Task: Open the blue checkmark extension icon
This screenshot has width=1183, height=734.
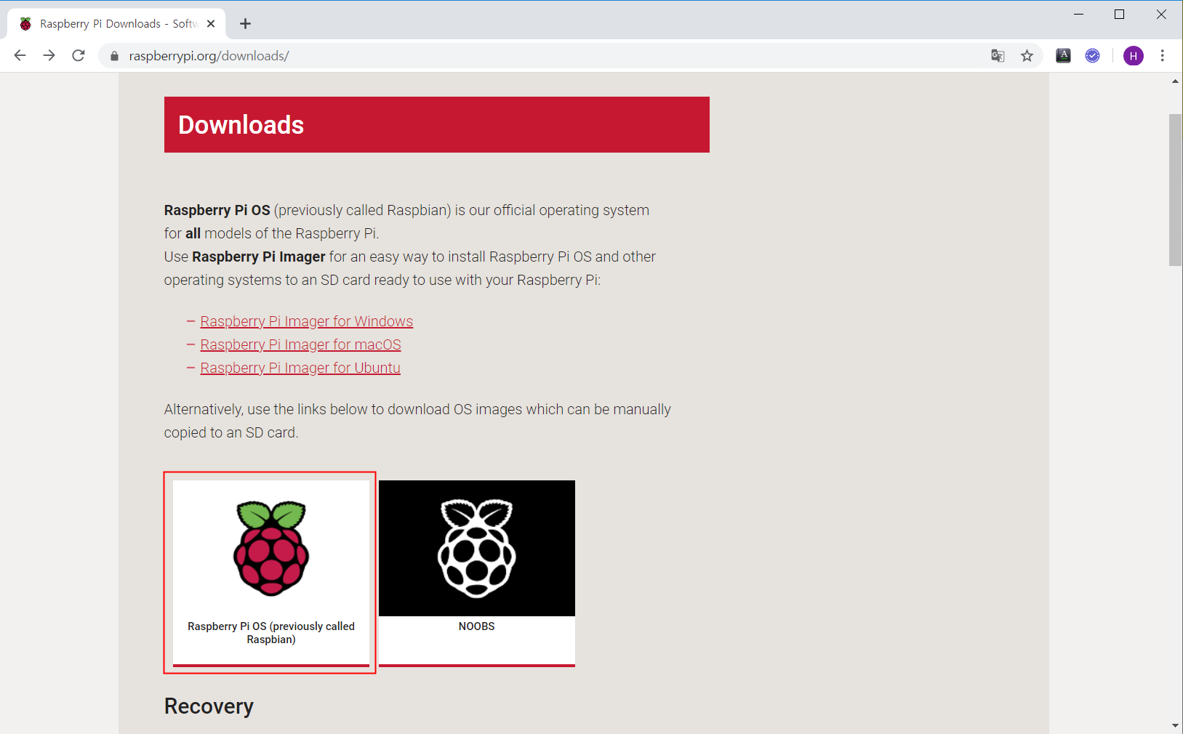Action: click(1092, 56)
